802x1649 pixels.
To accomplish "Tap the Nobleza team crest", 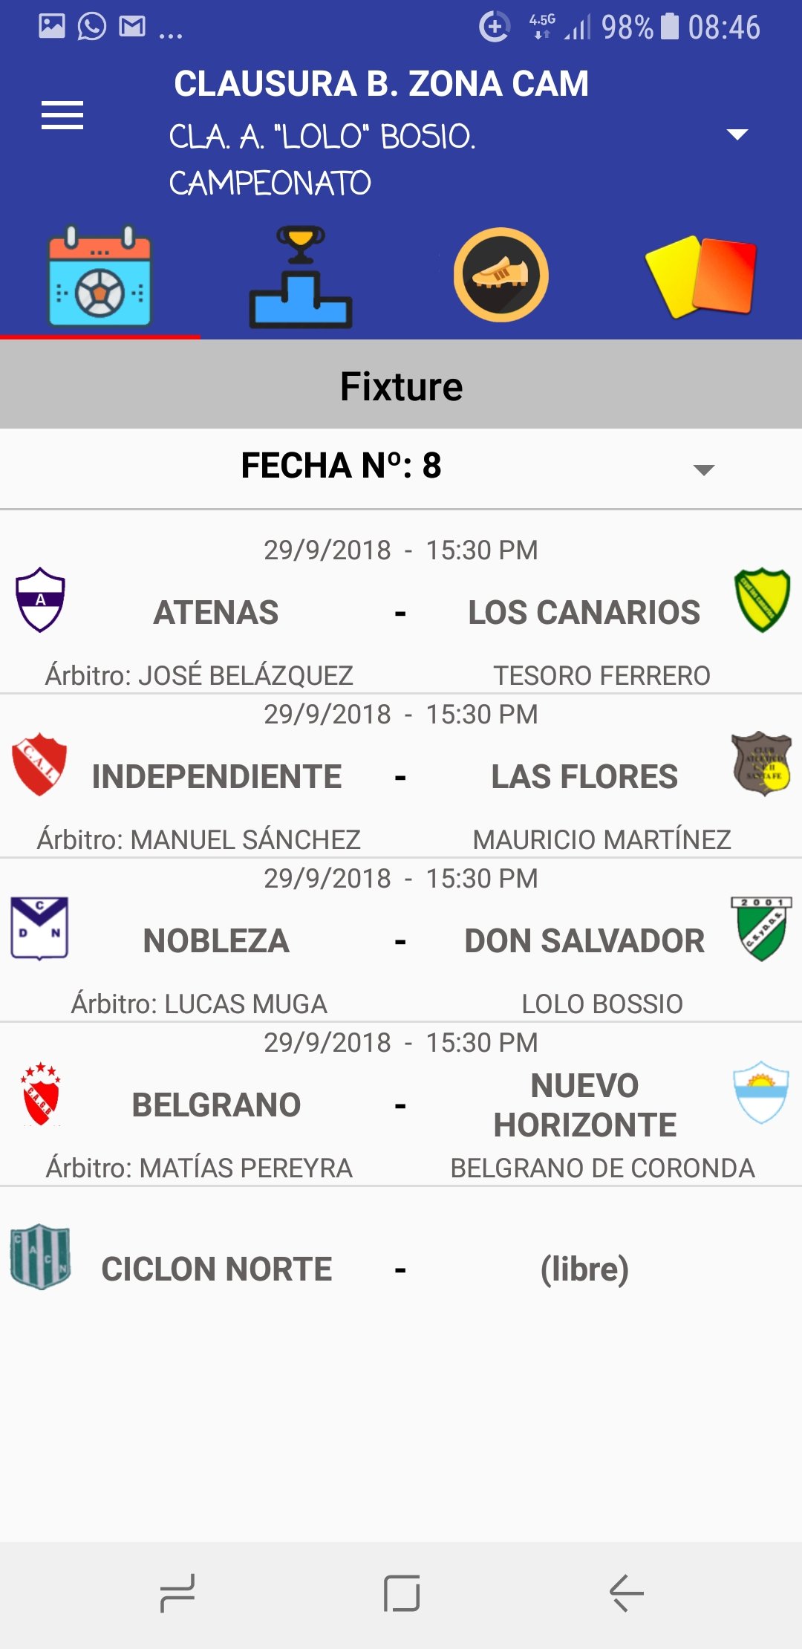I will click(x=40, y=928).
